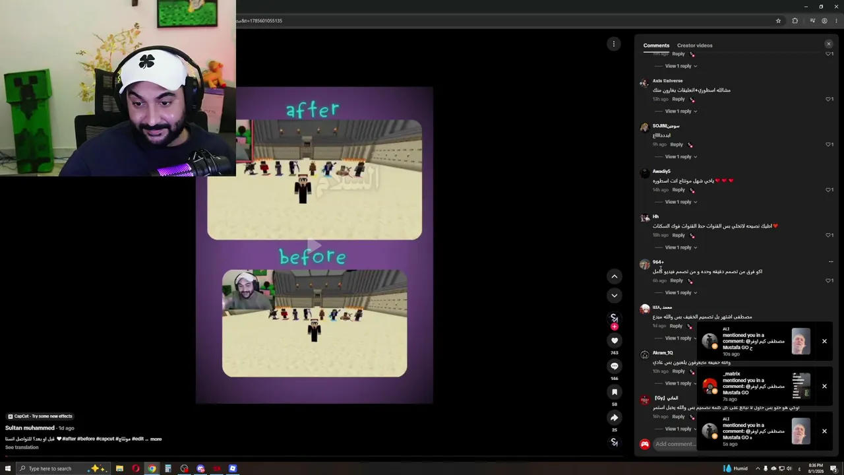Open Sultan muhammed's profile

pyautogui.click(x=30, y=428)
